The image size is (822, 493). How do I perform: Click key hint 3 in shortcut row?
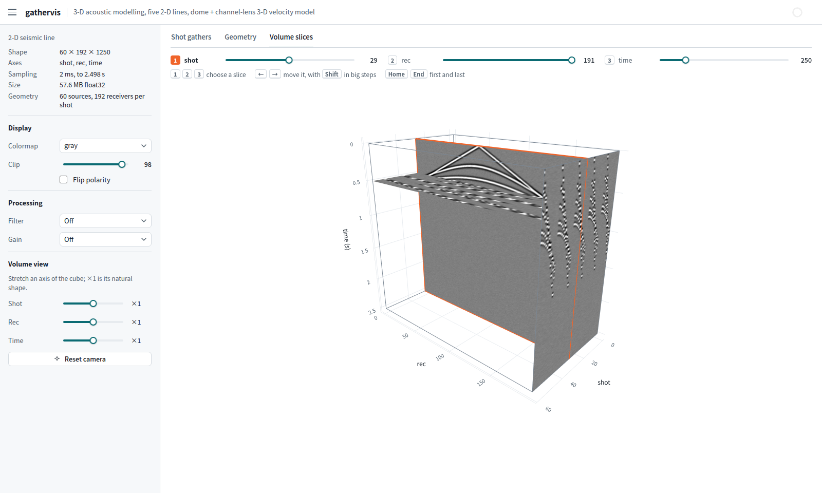199,74
